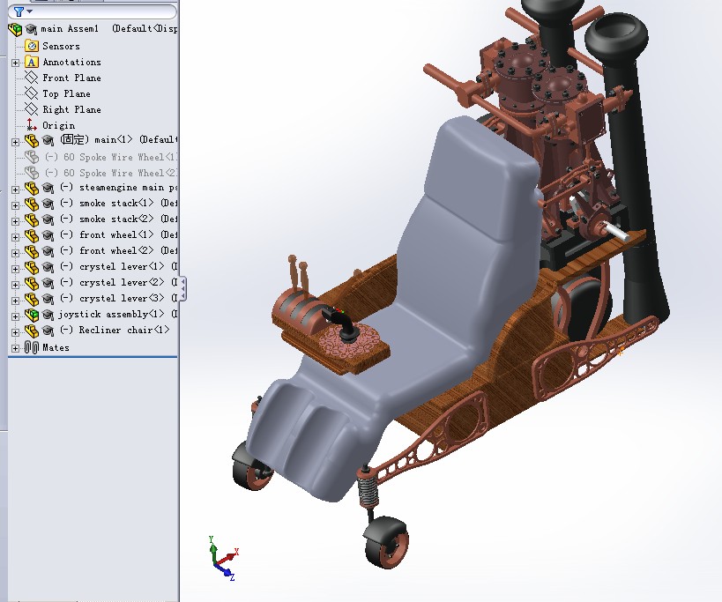Click the feature tree filter funnel icon
722x602 pixels.
tap(19, 11)
